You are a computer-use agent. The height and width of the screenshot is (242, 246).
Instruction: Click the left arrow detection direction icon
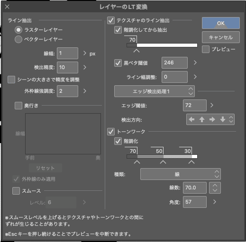click(x=191, y=119)
